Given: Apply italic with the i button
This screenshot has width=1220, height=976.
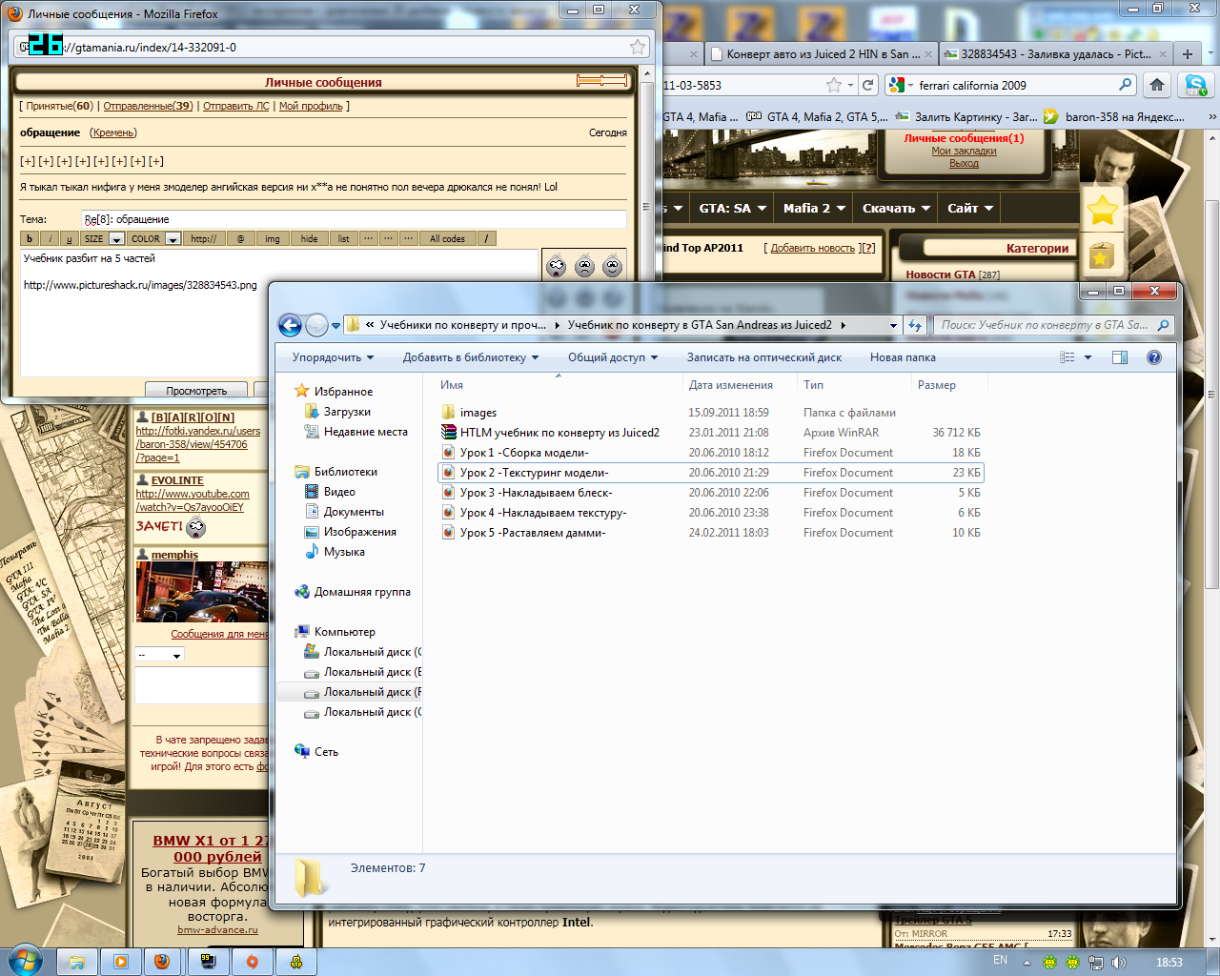Looking at the screenshot, I should (51, 238).
